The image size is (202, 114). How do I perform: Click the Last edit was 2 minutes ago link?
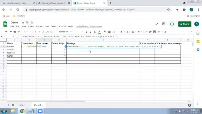(x=89, y=26)
